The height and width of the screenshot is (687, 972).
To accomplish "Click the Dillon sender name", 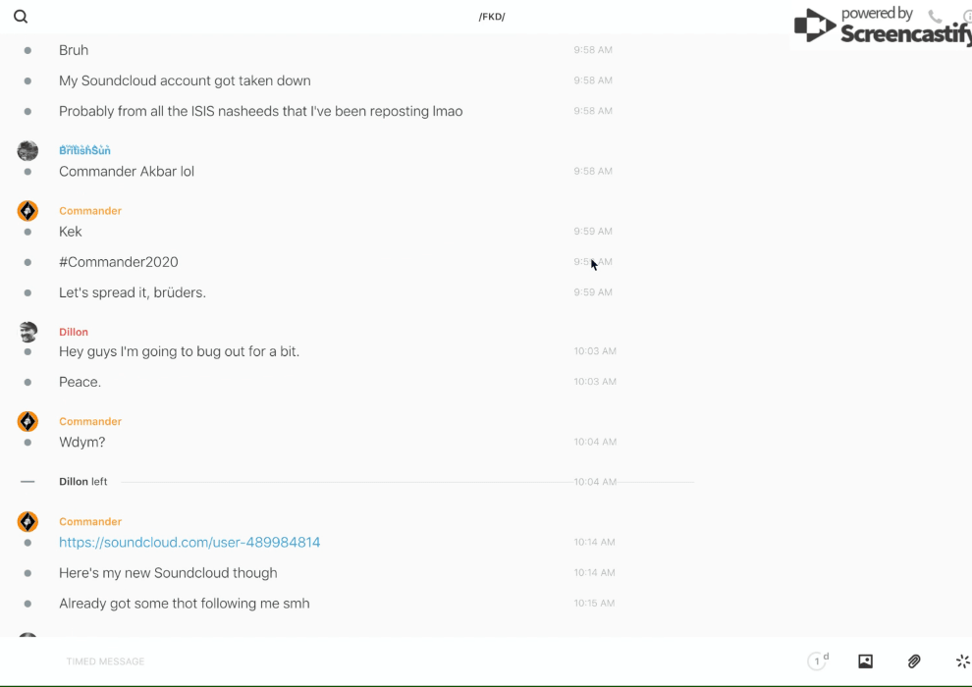I will click(x=74, y=332).
